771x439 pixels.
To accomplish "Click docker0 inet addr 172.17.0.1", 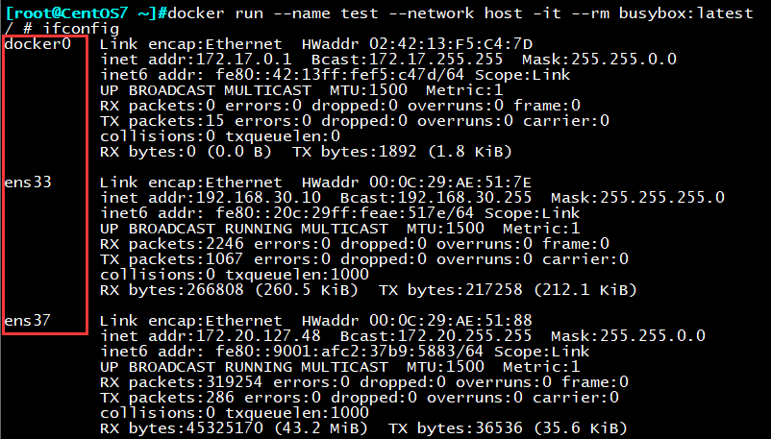I will pyautogui.click(x=196, y=60).
